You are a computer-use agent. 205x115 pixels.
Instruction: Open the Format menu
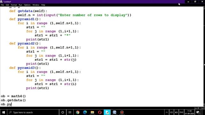point(14,5)
